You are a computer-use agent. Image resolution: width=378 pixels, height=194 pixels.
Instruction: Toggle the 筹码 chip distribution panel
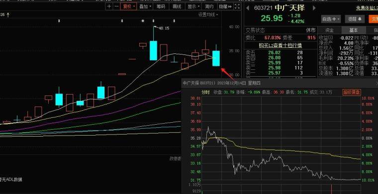click(161, 6)
